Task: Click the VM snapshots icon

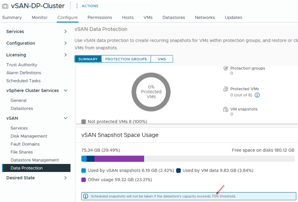Action: pos(226,109)
